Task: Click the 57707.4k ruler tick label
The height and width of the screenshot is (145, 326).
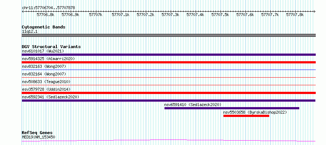Action: click(196, 15)
